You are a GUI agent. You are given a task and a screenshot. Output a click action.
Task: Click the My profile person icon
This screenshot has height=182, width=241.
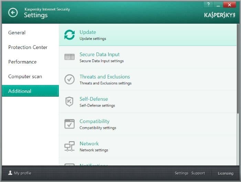click(10, 173)
